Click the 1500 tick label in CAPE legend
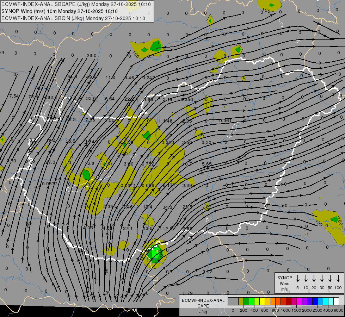Viewport: 345px width, 317px height. 296,310
